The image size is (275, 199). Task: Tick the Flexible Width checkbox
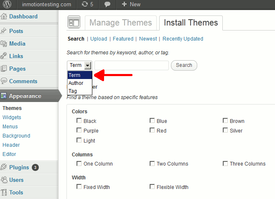coord(152,187)
